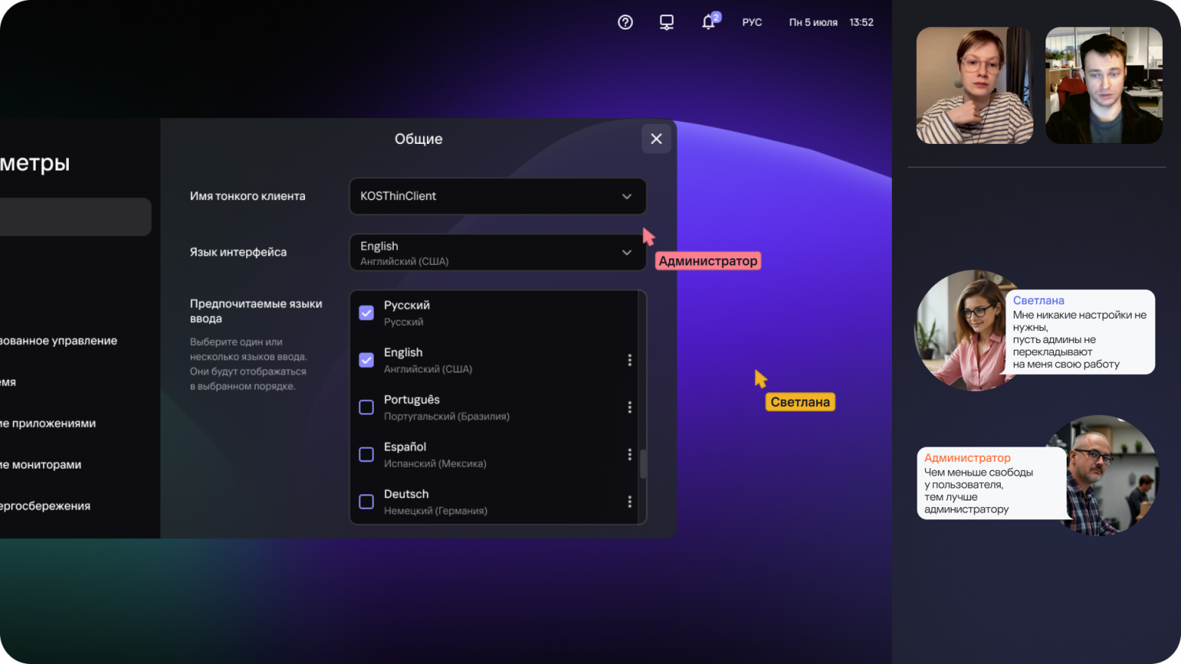Open sidebar item ending 'управление'

coord(59,341)
